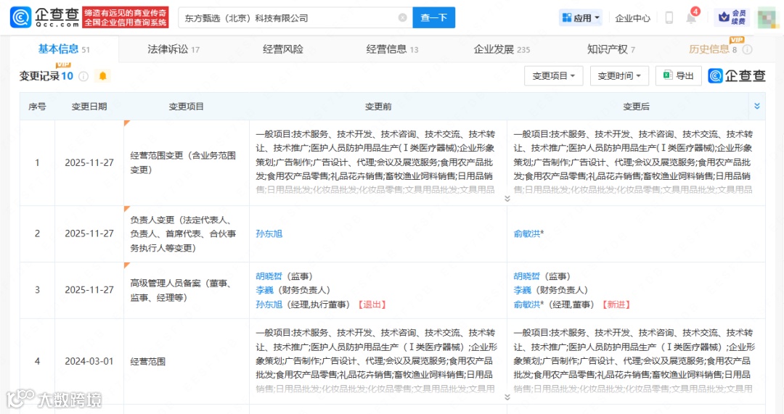The height and width of the screenshot is (414, 784).
Task: Open 企业中心 link in header
Action: pyautogui.click(x=632, y=18)
